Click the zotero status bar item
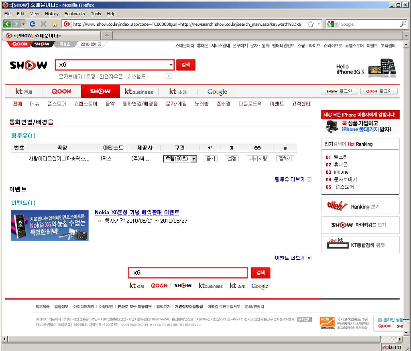The image size is (411, 351). pos(391,347)
